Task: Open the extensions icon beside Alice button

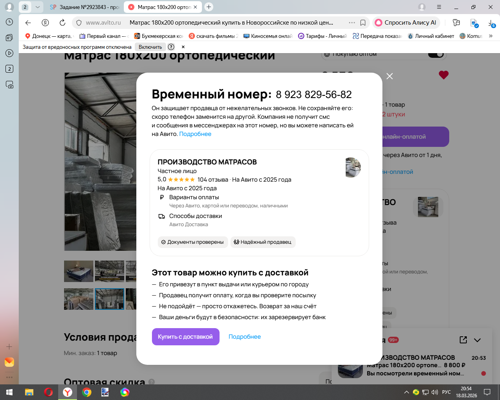Action: coord(456,23)
